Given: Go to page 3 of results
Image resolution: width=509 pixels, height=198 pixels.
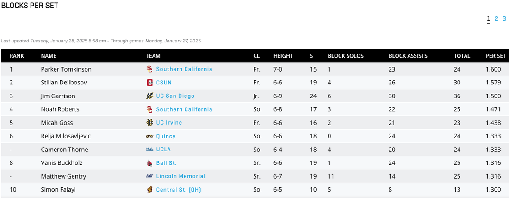Looking at the screenshot, I should click(x=504, y=19).
